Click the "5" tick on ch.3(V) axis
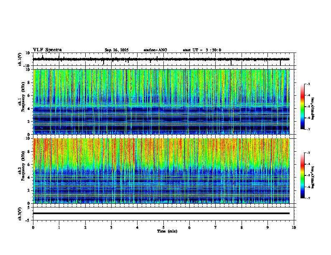Image resolution: width=331 pixels, height=255 pixels. click(x=29, y=207)
